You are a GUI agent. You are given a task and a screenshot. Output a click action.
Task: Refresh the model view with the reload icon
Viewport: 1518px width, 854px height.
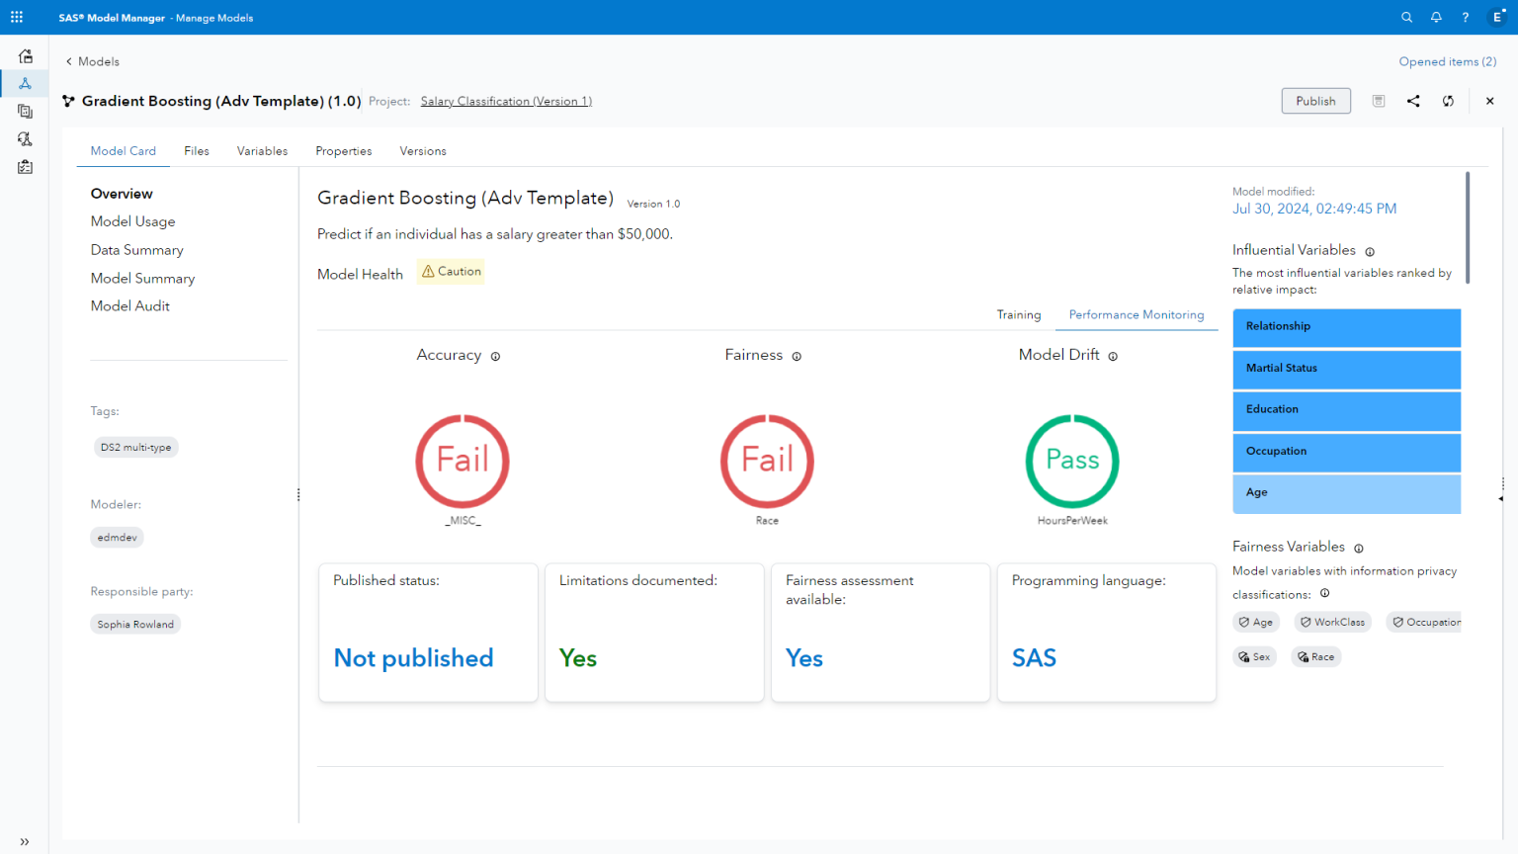click(x=1448, y=100)
